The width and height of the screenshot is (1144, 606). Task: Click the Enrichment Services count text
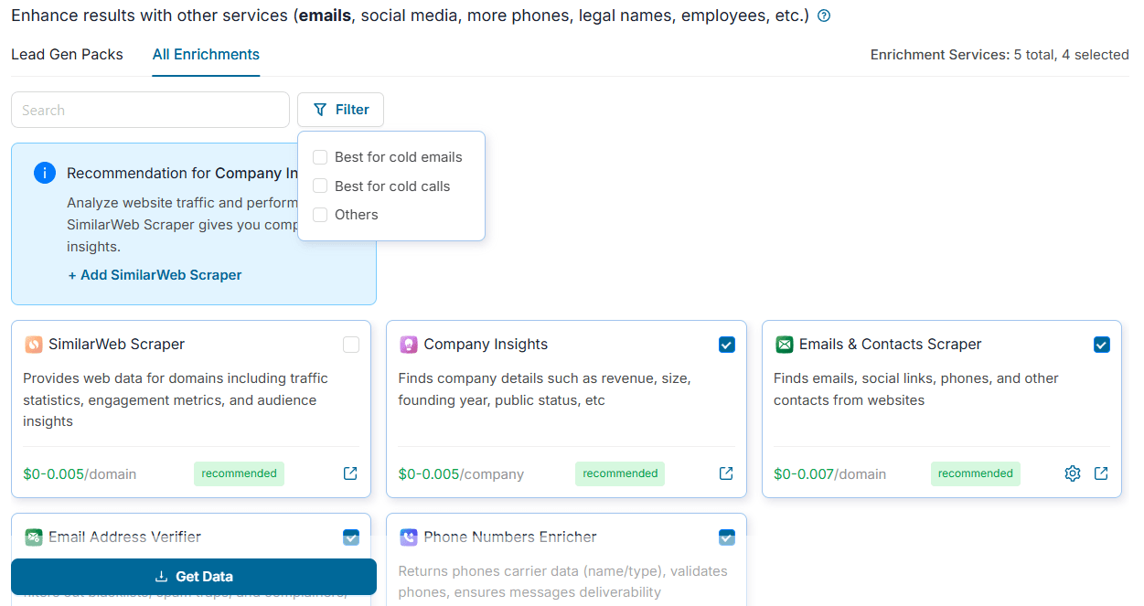pyautogui.click(x=1000, y=55)
